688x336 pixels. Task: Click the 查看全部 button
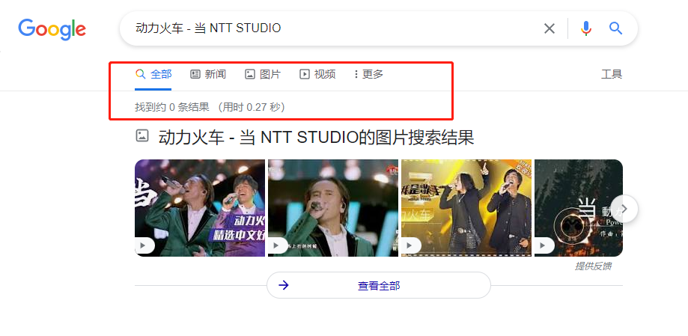(379, 286)
